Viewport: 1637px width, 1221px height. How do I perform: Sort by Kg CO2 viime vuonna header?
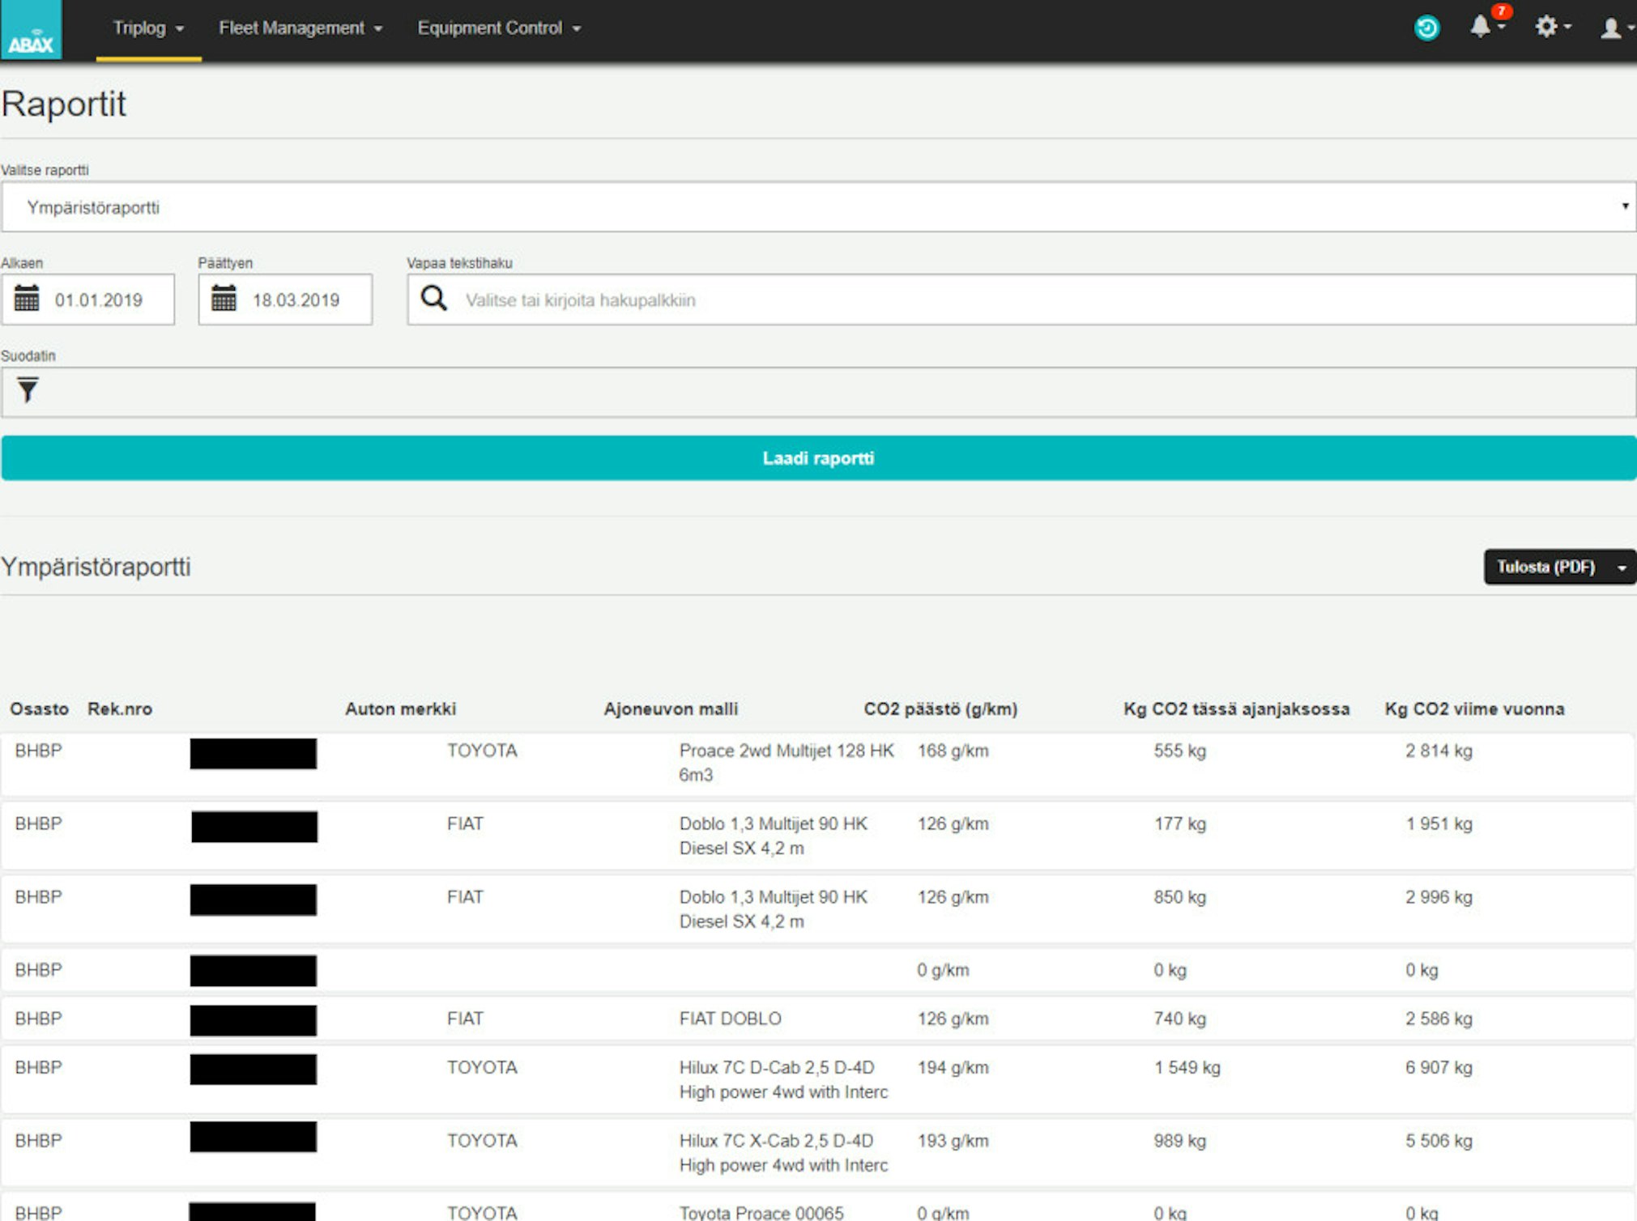point(1474,709)
